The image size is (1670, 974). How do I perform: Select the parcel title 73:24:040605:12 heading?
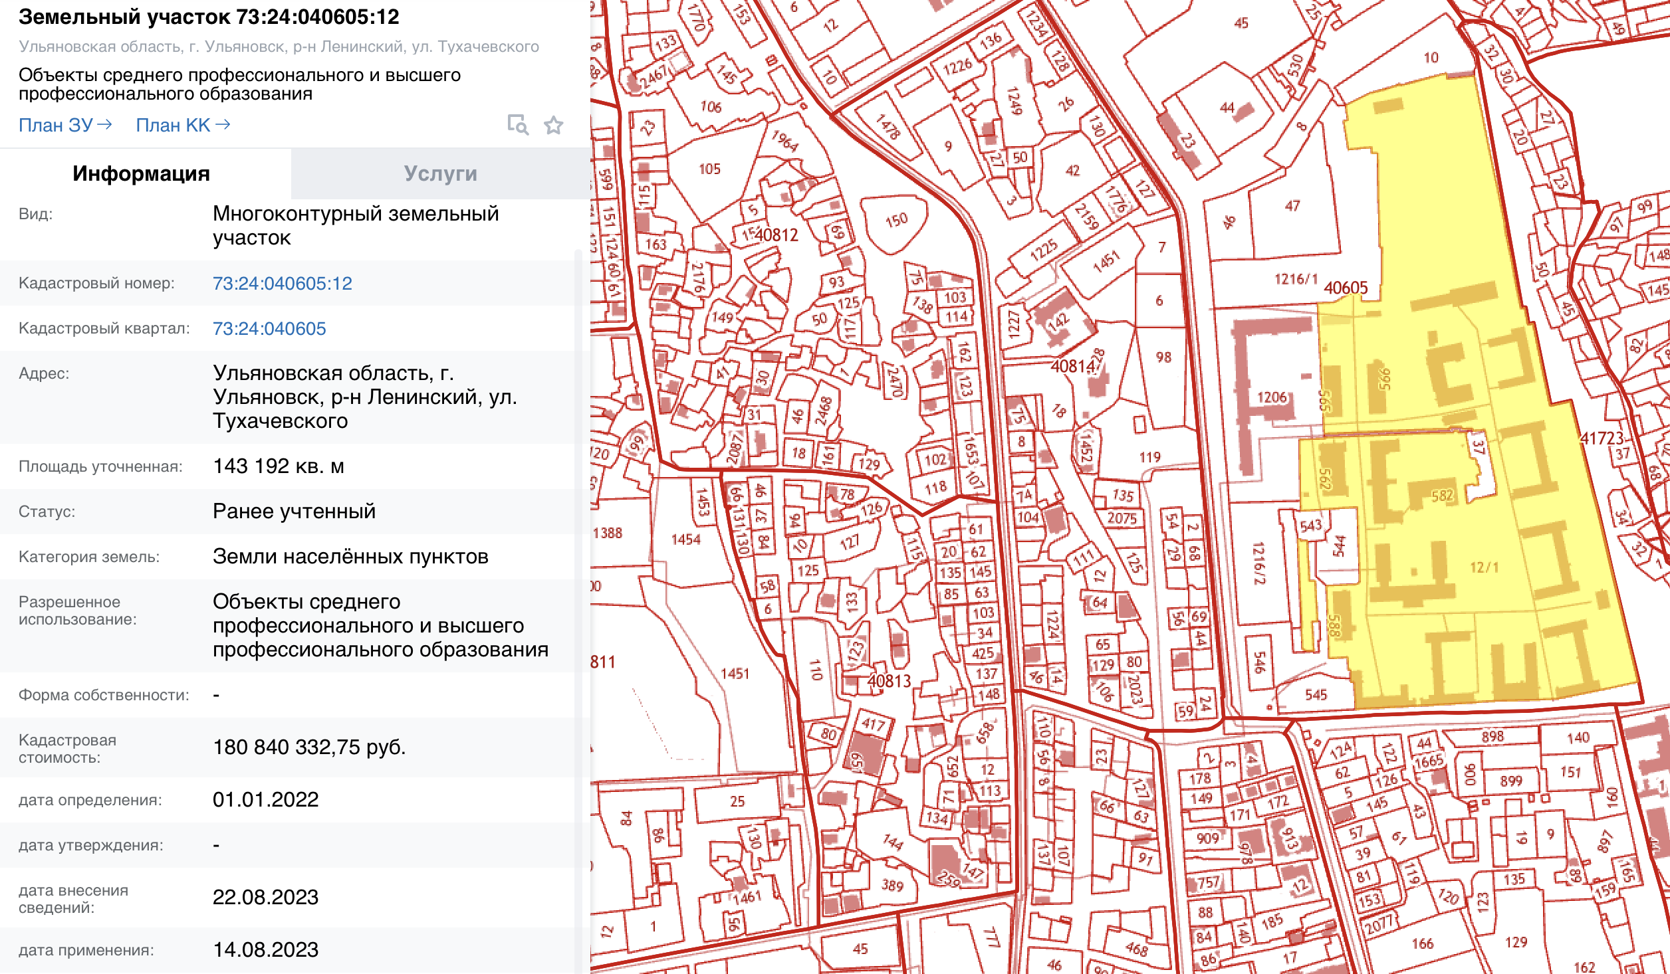[209, 17]
